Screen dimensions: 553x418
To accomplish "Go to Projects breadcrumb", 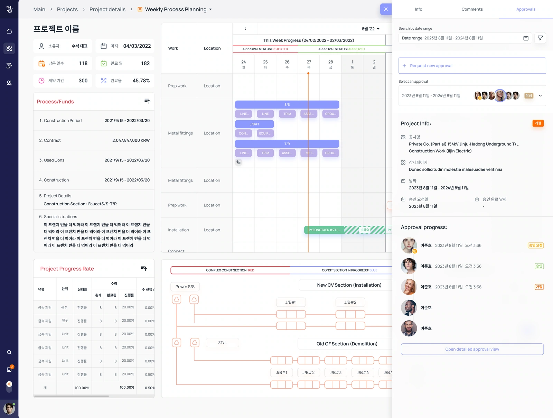I will point(67,9).
